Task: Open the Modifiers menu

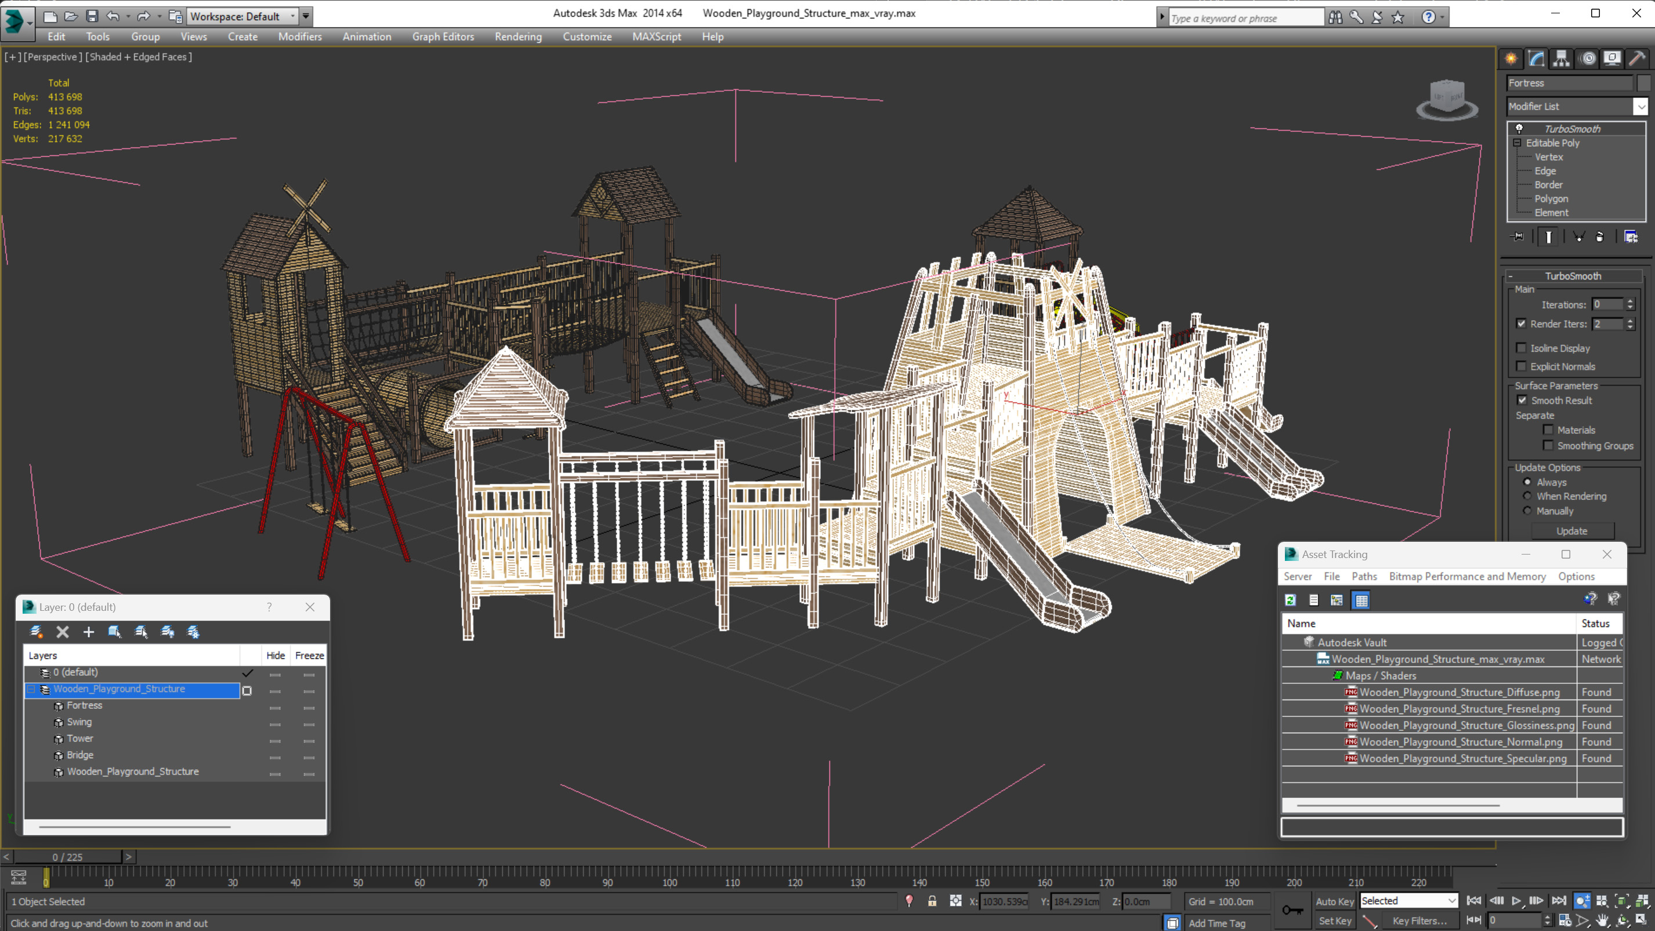Action: coord(300,37)
